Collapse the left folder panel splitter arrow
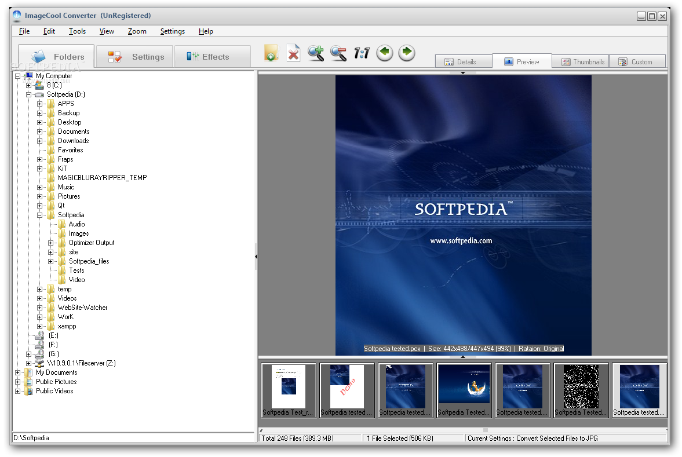 pyautogui.click(x=256, y=257)
